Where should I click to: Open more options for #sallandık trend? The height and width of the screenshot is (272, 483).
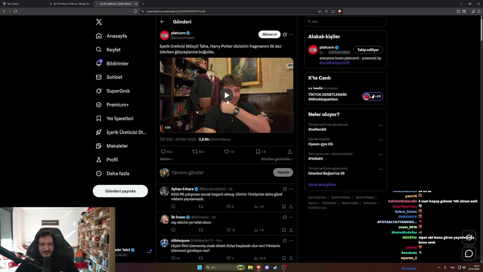coord(380,125)
